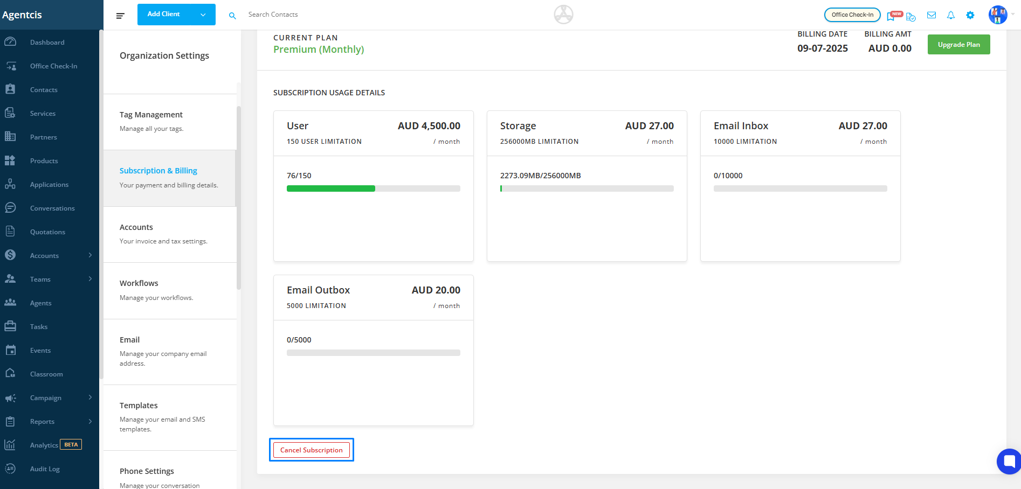Click the Email Outbox progress bar
This screenshot has height=489, width=1021.
374,353
